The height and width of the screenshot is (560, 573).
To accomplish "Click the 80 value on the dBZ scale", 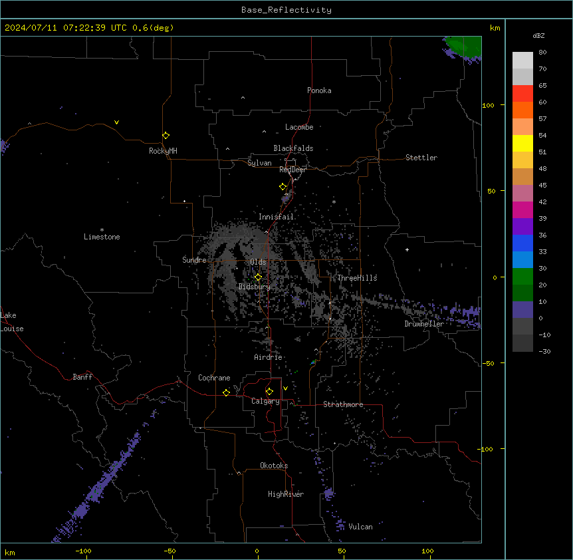I will tap(542, 53).
